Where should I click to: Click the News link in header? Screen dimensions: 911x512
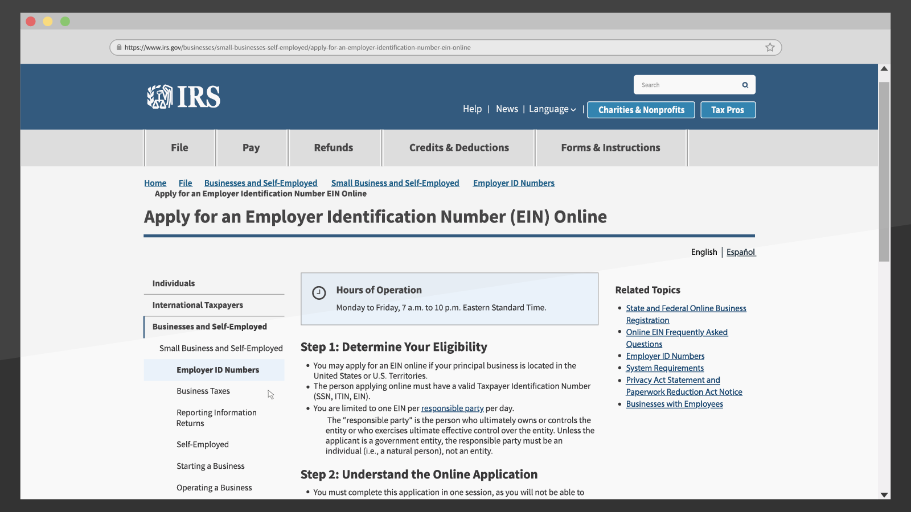pos(507,109)
